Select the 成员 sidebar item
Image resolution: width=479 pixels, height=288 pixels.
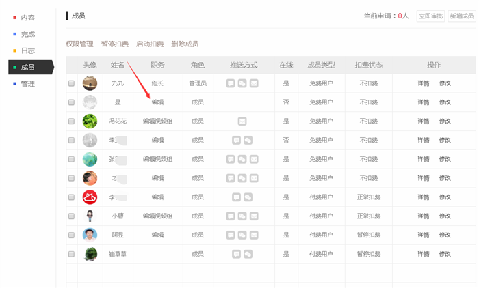(31, 67)
